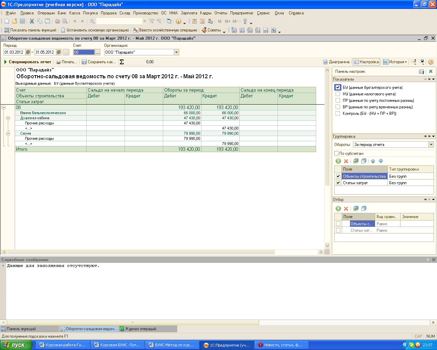Click the Счет account input field

(x=84, y=52)
